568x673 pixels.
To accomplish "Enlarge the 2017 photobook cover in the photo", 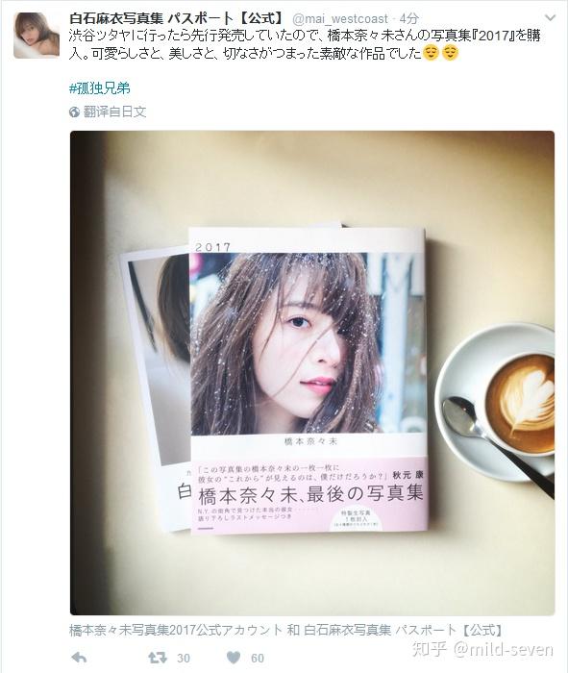I will pos(308,380).
